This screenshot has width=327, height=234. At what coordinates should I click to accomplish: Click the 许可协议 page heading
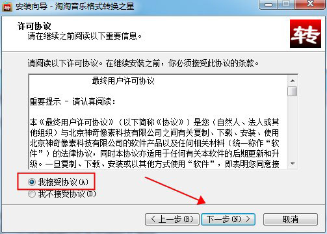(x=34, y=26)
